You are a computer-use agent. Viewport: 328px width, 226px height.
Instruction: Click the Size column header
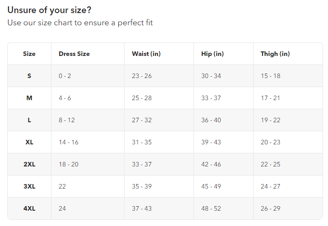[x=29, y=54]
